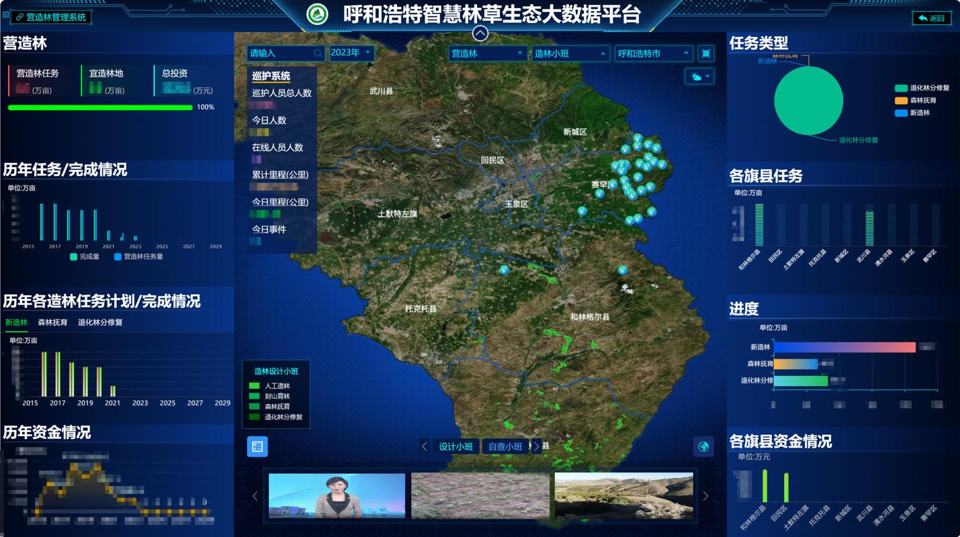Switch to the 退化林分修复 tab
The height and width of the screenshot is (537, 960).
point(100,322)
